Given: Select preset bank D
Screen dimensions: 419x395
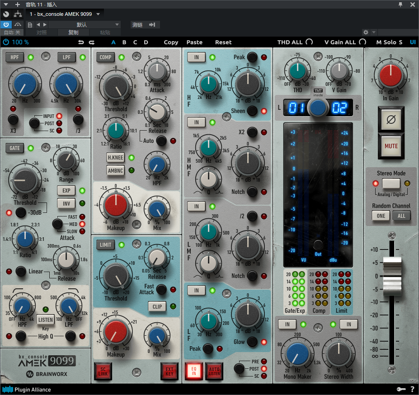Looking at the screenshot, I should coord(146,42).
